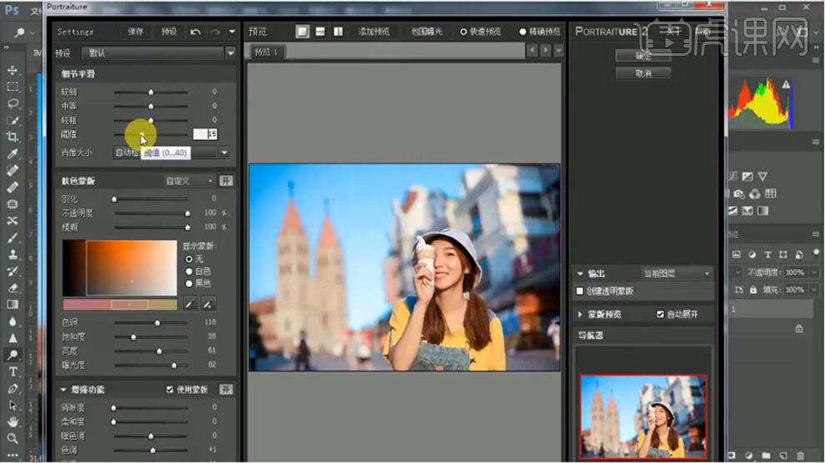Enable the 创建透明蒙版 checkbox
825x463 pixels.
pyautogui.click(x=580, y=291)
